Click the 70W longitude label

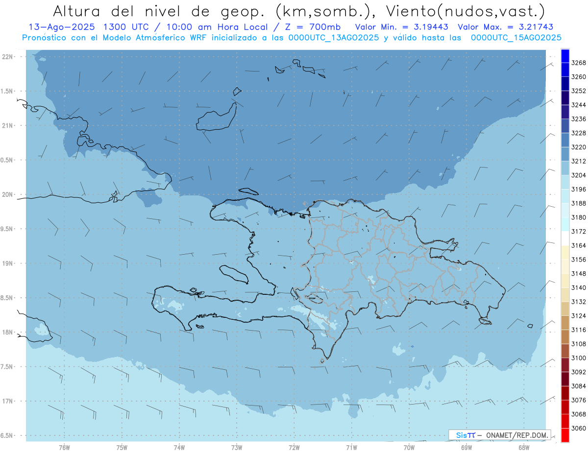(409, 448)
